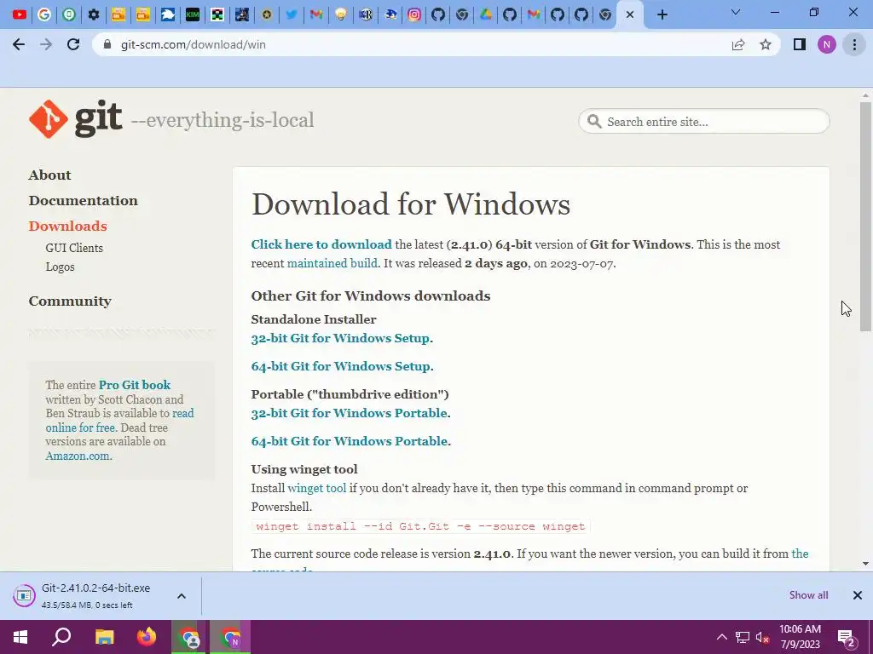The image size is (873, 654).
Task: Switch to the Settings gear tab
Action: coord(94,14)
